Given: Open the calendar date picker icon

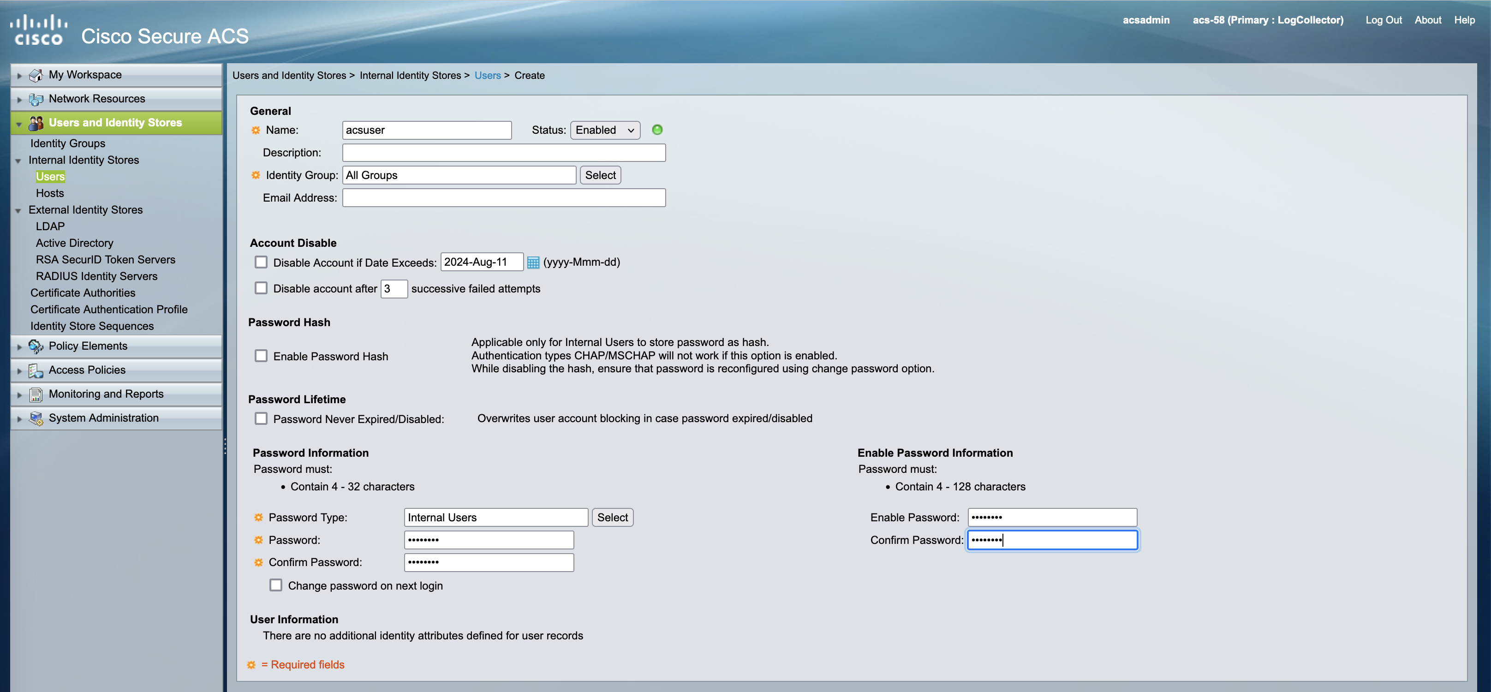Looking at the screenshot, I should tap(532, 262).
